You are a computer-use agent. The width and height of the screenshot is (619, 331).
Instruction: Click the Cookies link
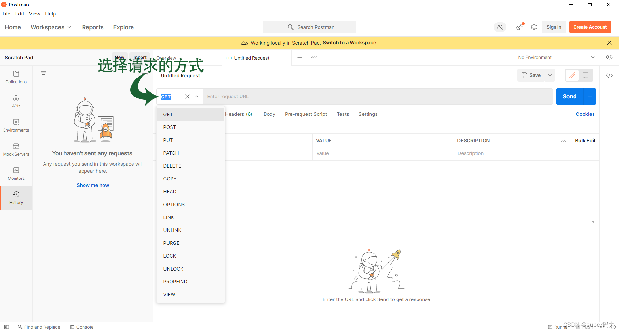[x=585, y=114]
